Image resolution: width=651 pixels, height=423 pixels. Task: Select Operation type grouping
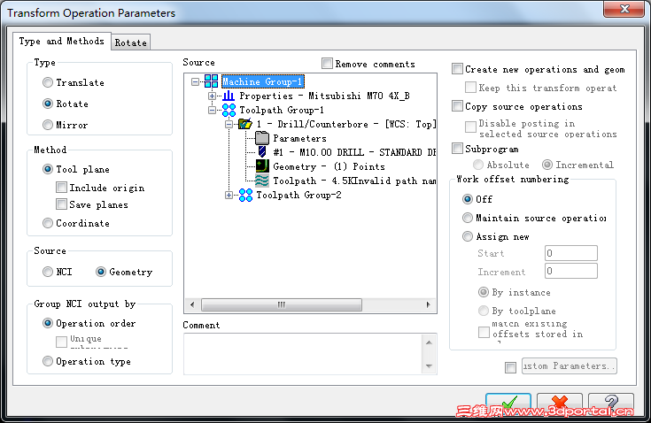pyautogui.click(x=48, y=361)
